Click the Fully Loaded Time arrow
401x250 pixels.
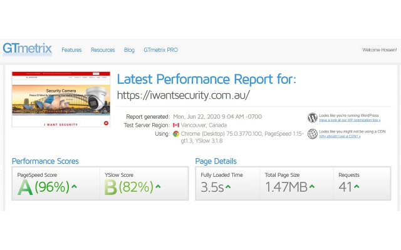(228, 187)
